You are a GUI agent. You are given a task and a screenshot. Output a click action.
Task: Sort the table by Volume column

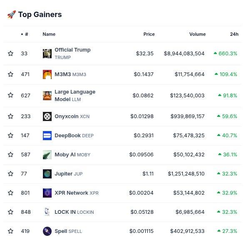click(x=197, y=34)
